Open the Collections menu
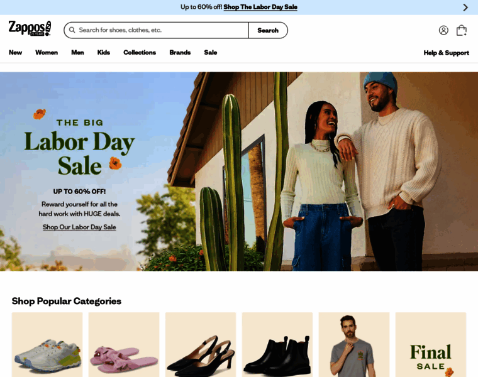This screenshot has height=377, width=478. 140,52
